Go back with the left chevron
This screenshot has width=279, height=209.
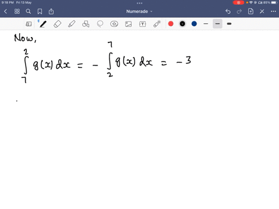(x=5, y=12)
